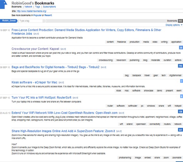Click the 'newsroom' tag

pyautogui.click(x=121, y=60)
